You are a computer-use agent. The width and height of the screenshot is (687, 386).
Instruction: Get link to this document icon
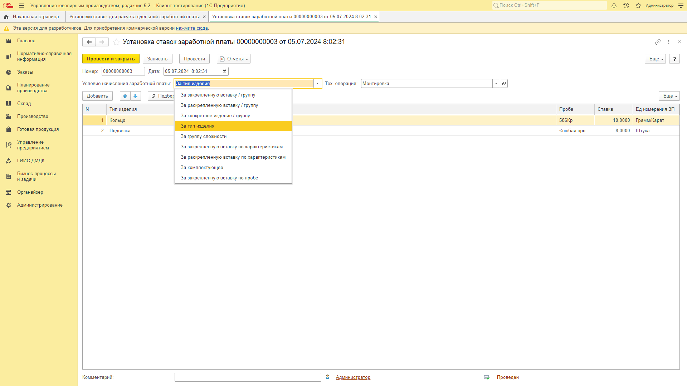[658, 42]
